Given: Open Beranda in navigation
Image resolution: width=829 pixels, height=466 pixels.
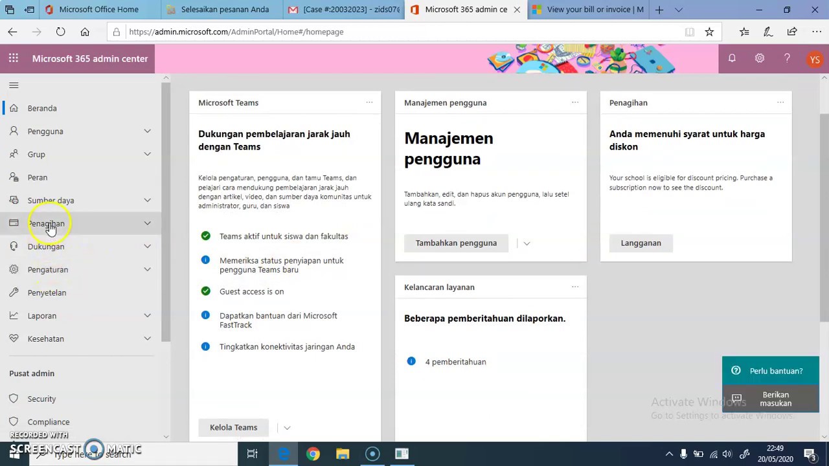Looking at the screenshot, I should coord(42,108).
